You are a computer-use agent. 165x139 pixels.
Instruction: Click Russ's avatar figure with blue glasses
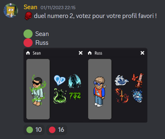[x=99, y=92]
